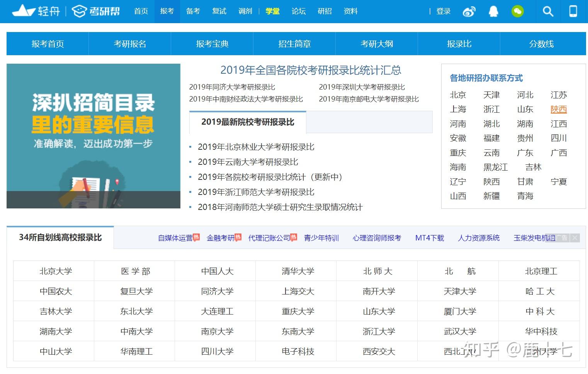
Task: Open 2018年河南师范大学硕士研究生录取情况统计 article
Action: coord(280,207)
